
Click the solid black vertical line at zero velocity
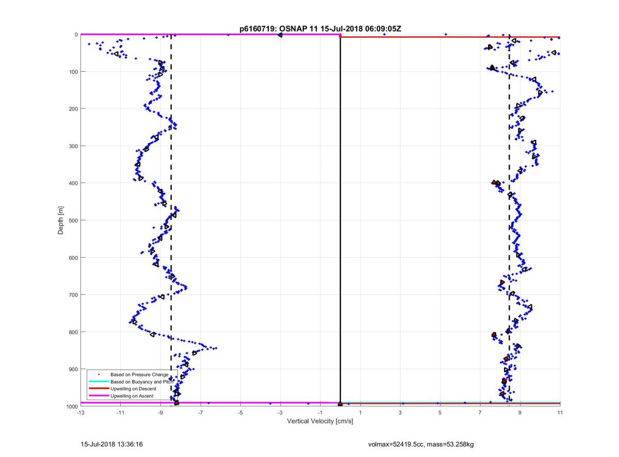click(340, 219)
